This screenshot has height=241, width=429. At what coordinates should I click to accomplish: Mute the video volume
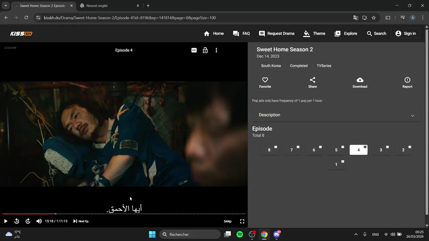(x=39, y=221)
